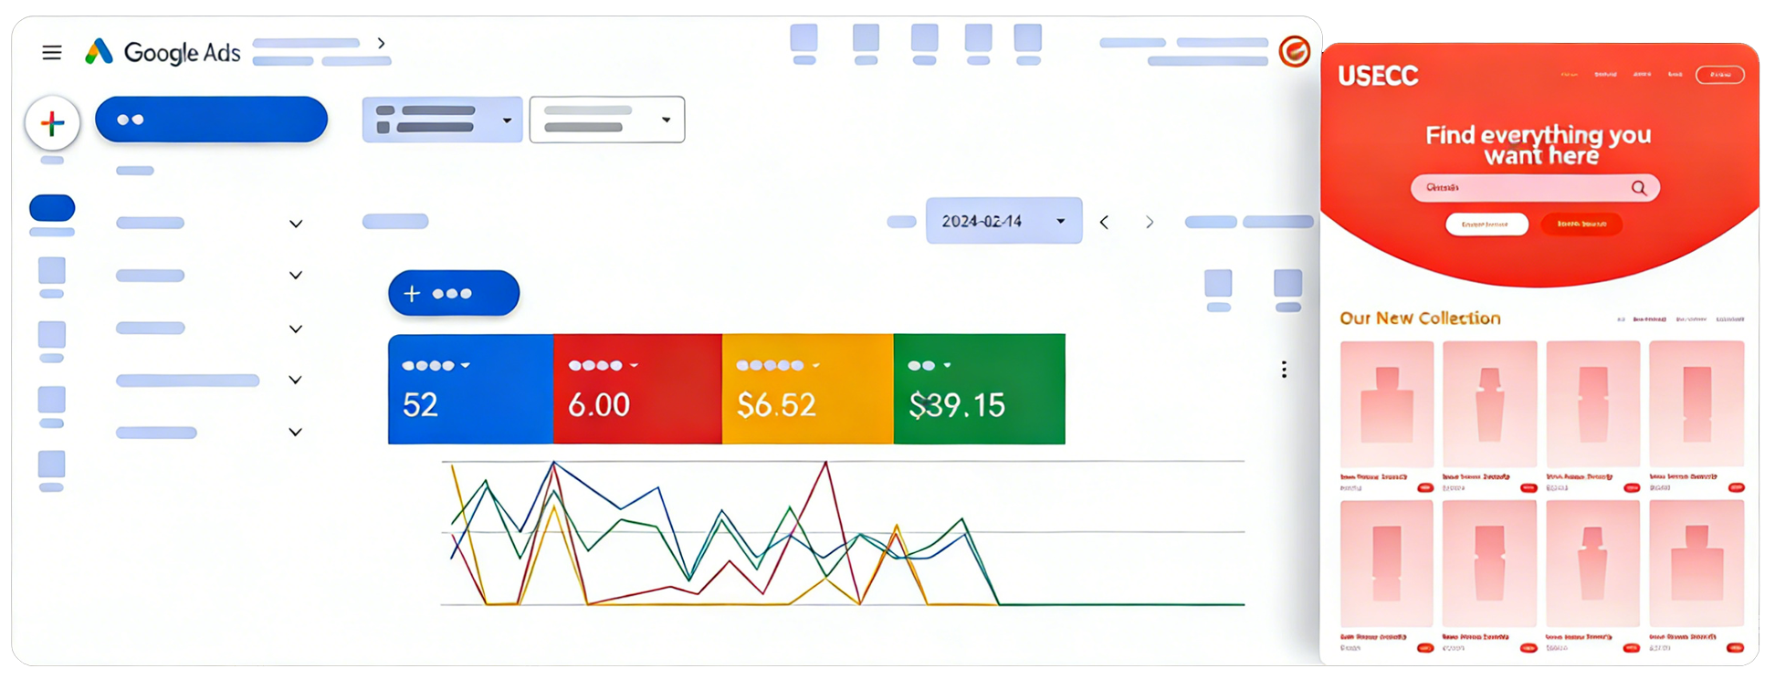The image size is (1775, 679).
Task: Click the Find everything you want here headline
Action: [x=1539, y=145]
